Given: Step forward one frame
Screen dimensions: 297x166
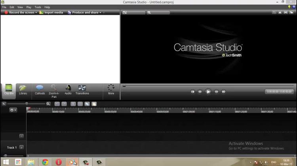Looking at the screenshot, I should [x=216, y=92].
